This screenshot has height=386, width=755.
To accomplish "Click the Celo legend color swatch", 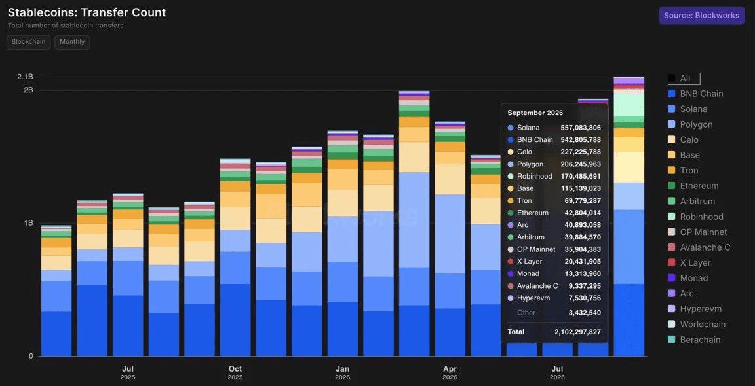I will (x=671, y=140).
